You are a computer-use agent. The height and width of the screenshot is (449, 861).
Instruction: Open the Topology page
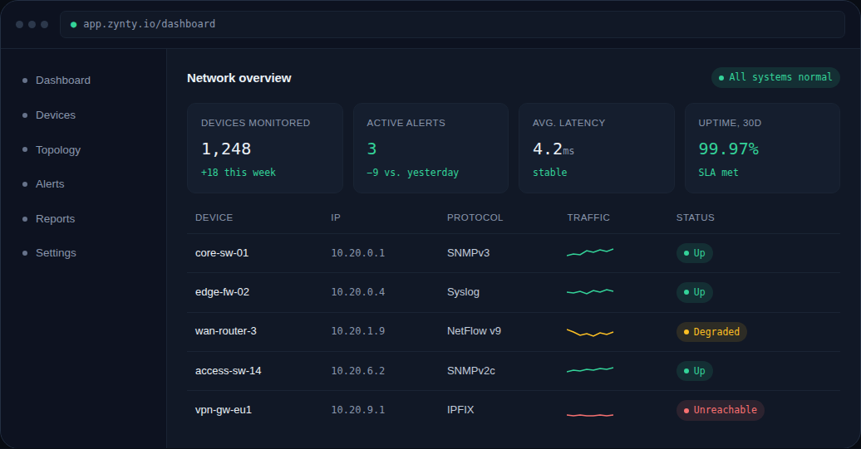tap(51, 149)
